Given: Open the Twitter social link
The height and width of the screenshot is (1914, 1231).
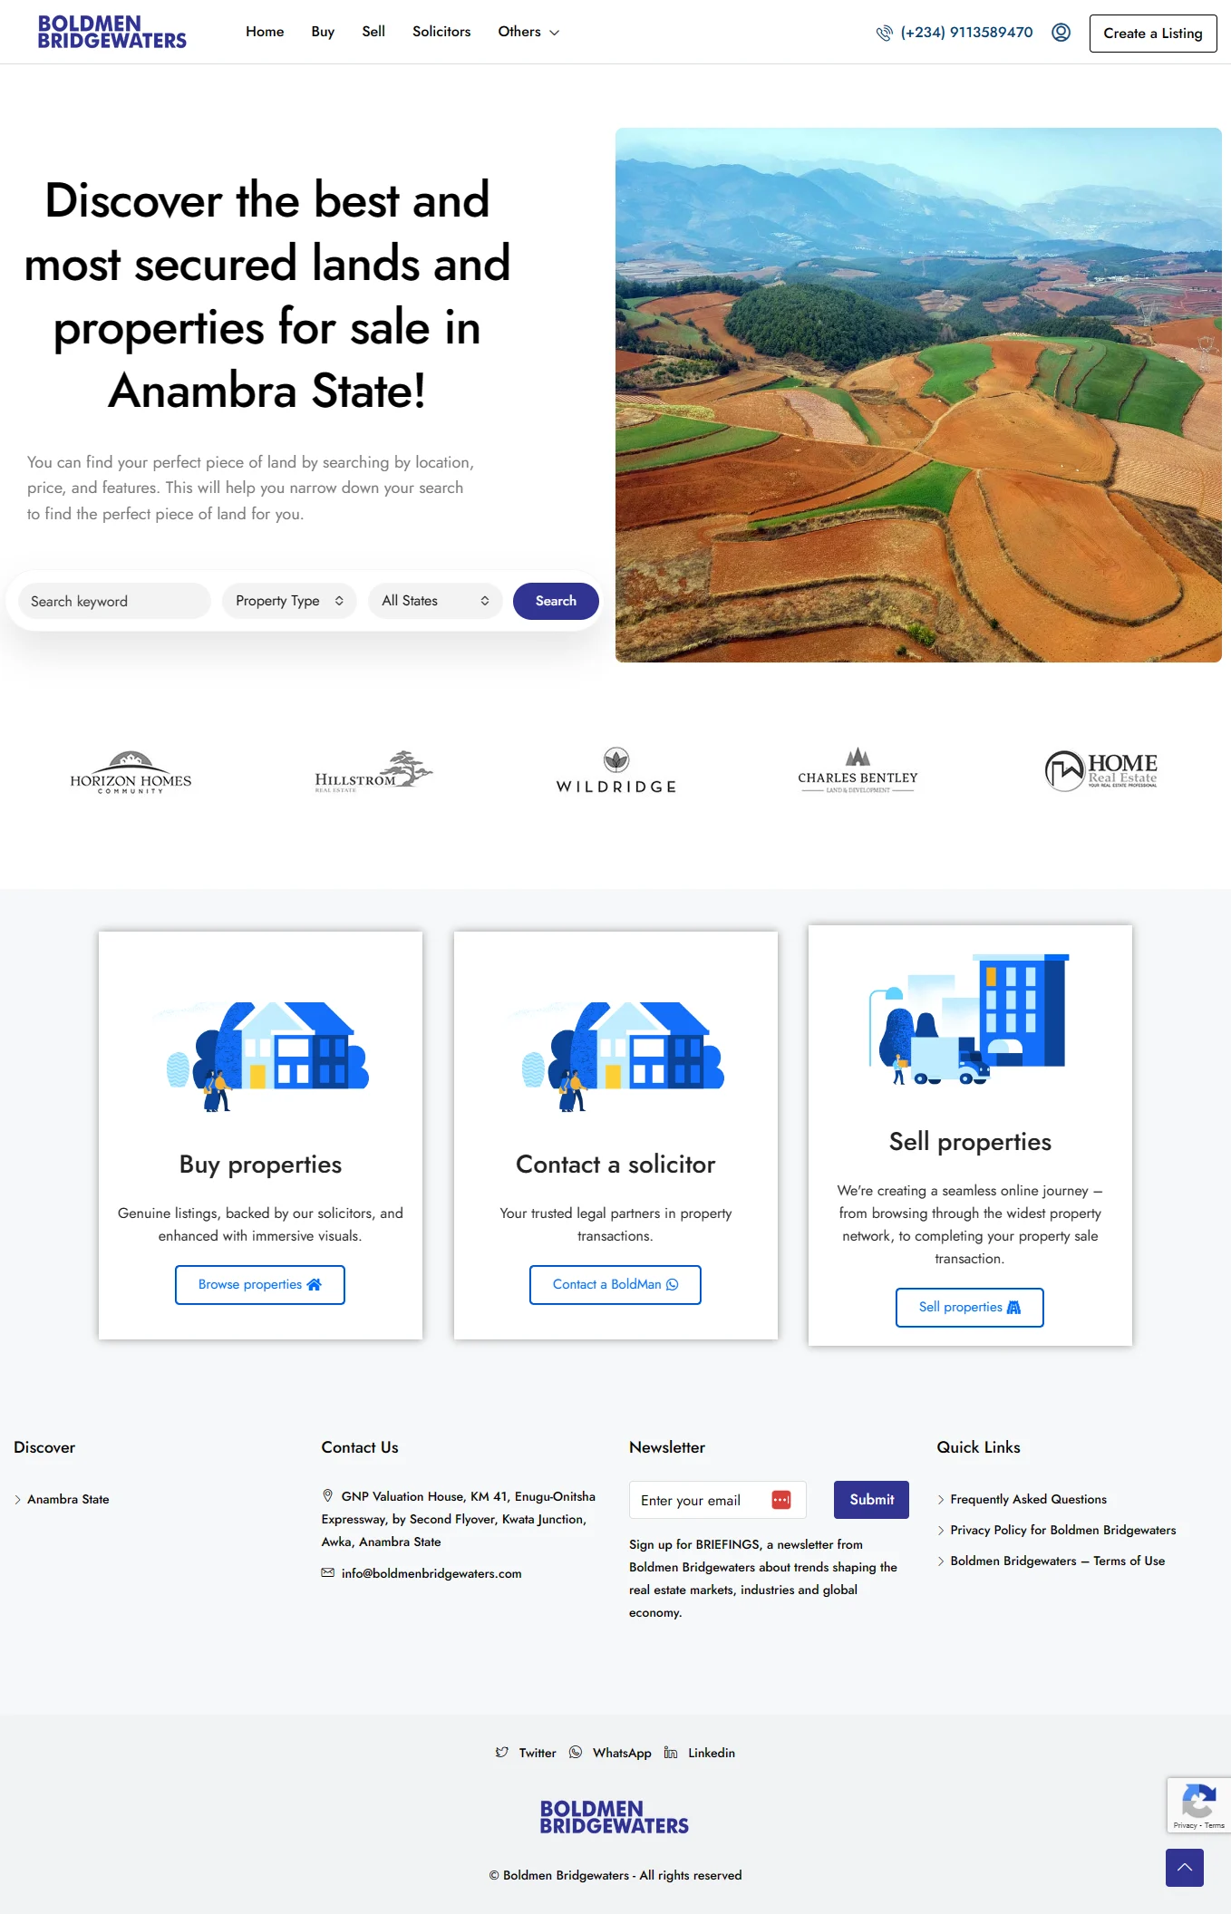Looking at the screenshot, I should [x=526, y=1753].
